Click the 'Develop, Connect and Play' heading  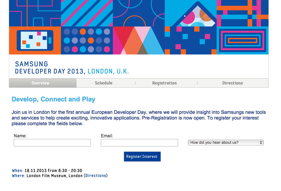tap(53, 99)
